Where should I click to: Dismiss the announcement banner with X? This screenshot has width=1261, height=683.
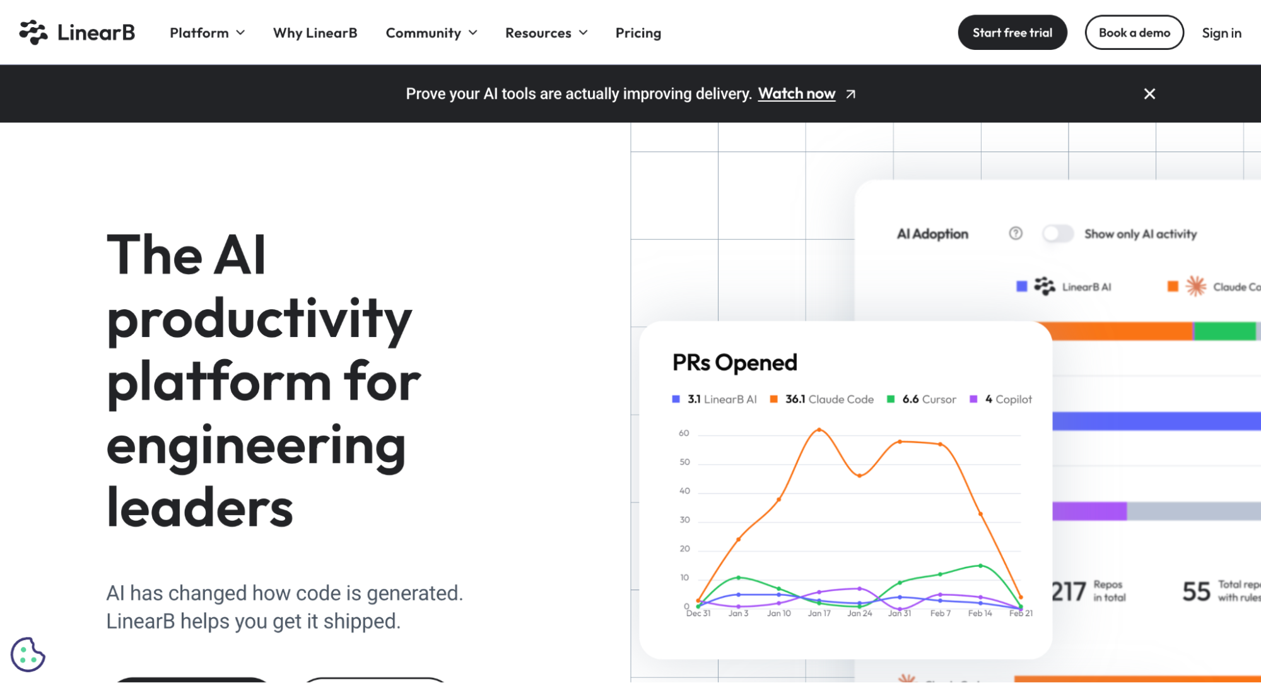pyautogui.click(x=1149, y=93)
